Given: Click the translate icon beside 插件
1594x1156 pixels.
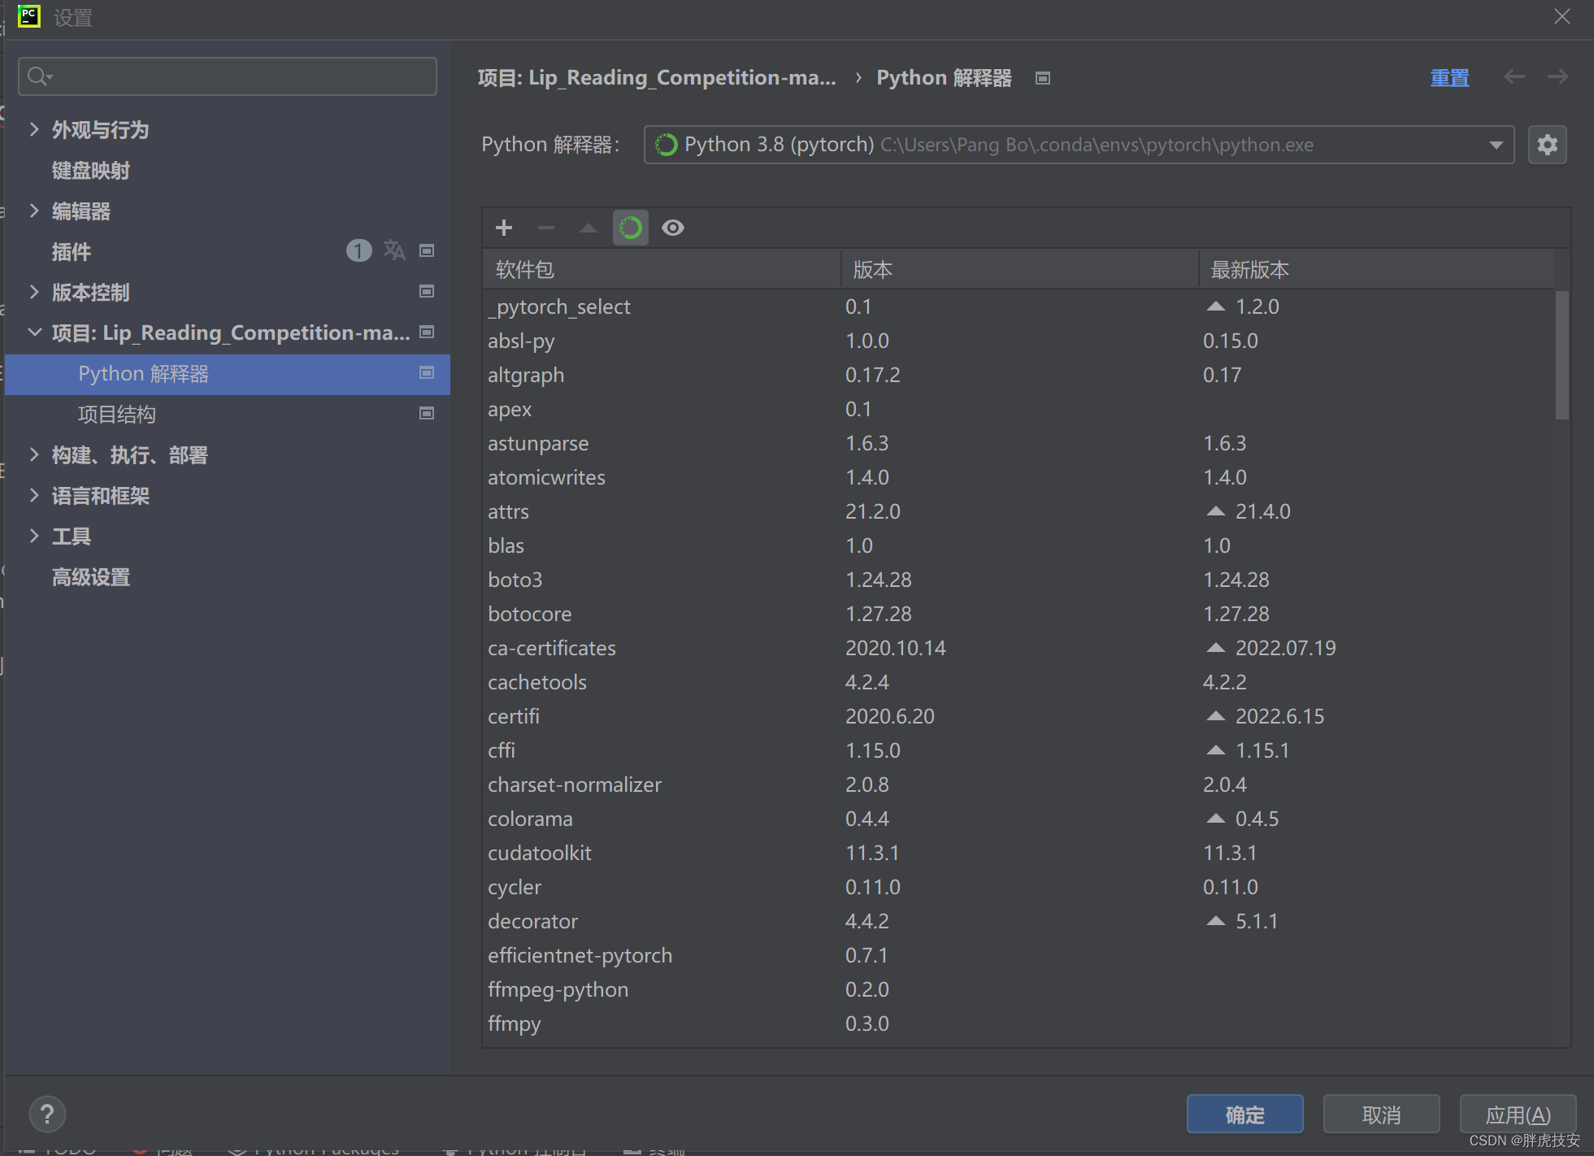Looking at the screenshot, I should click(x=394, y=250).
